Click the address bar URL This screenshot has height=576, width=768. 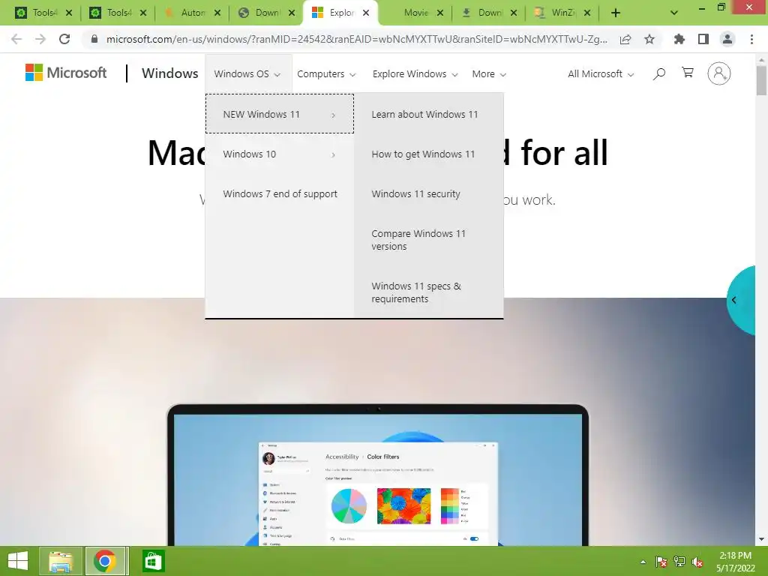357,39
